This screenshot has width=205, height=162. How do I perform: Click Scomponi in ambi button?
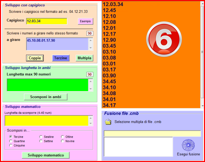click(46, 97)
